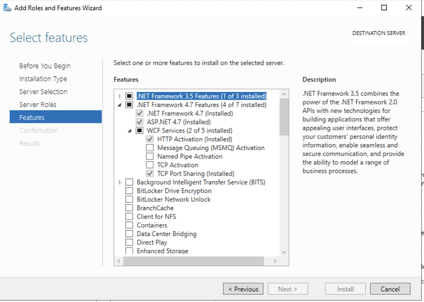Screen dimensions: 424x302
Task: Toggle .NET Framework 3.5 Features checkbox
Action: [x=129, y=96]
